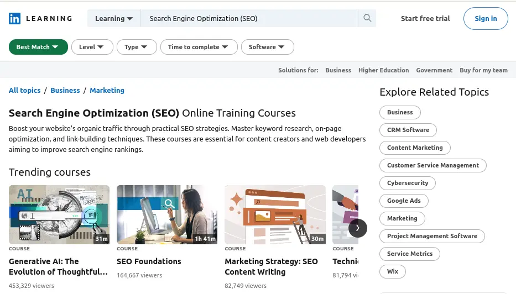Select the Business related topic pill
This screenshot has width=516, height=294.
click(x=400, y=113)
